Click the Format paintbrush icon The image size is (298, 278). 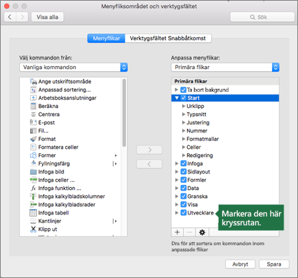tap(34, 139)
